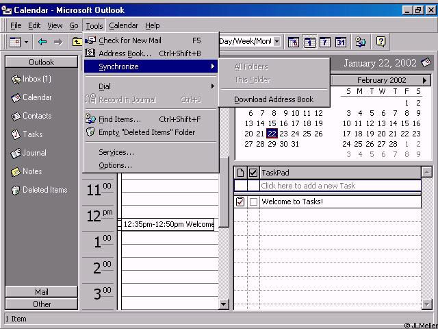
Task: Open Deleted Items in the Outlook bar
Action: coord(39,190)
